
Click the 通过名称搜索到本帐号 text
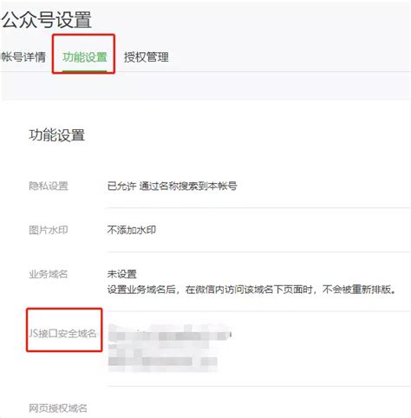pos(188,186)
